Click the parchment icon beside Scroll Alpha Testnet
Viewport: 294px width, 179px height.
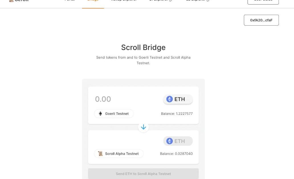tap(100, 154)
